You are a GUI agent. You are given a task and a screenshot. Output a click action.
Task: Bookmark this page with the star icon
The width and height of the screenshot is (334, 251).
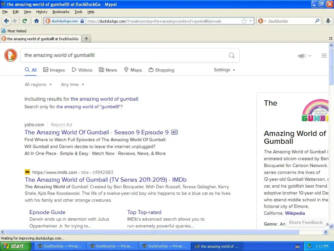click(x=244, y=21)
